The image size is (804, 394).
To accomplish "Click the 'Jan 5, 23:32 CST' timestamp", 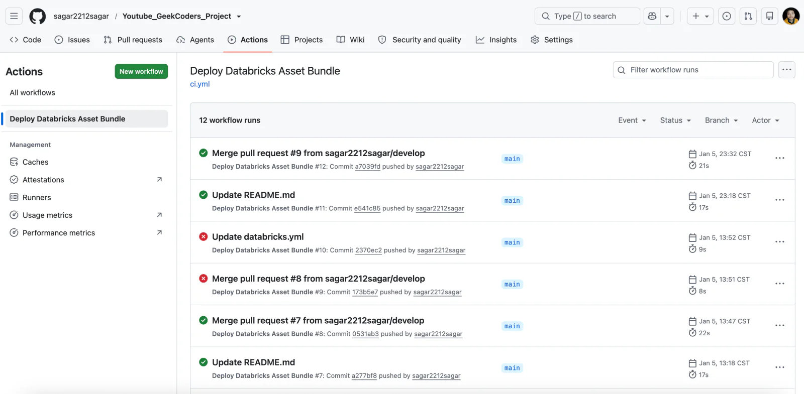I will pos(725,154).
